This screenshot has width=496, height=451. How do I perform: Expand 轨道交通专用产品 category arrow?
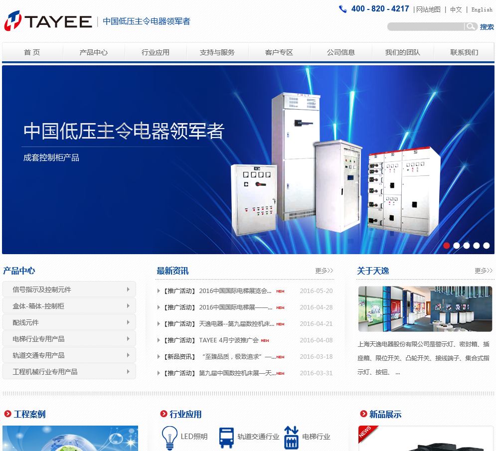coord(128,355)
